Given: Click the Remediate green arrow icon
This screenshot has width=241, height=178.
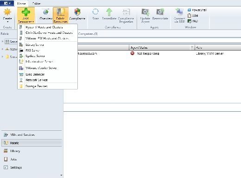Looking at the screenshot, I should [109, 12].
